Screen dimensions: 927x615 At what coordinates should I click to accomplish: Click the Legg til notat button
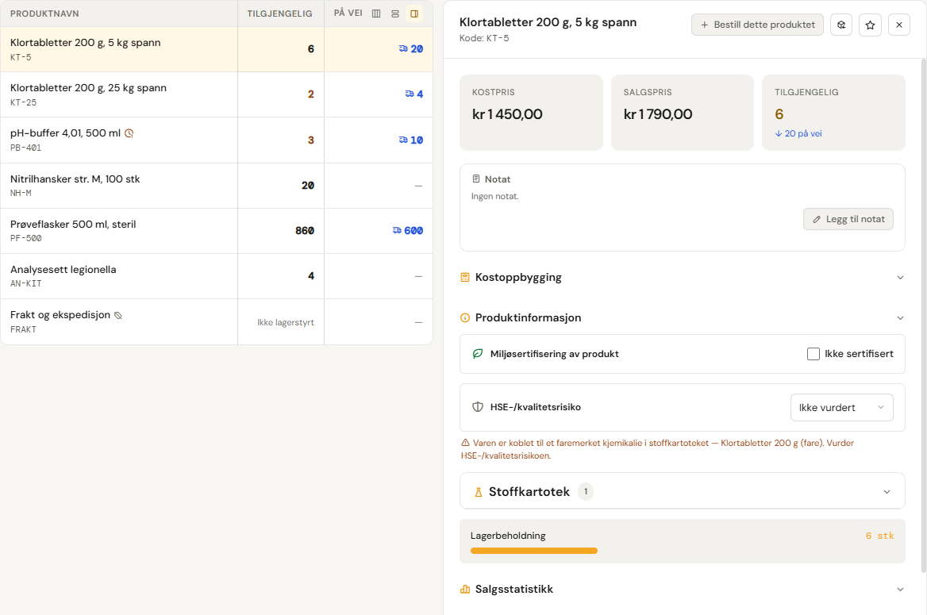(848, 219)
